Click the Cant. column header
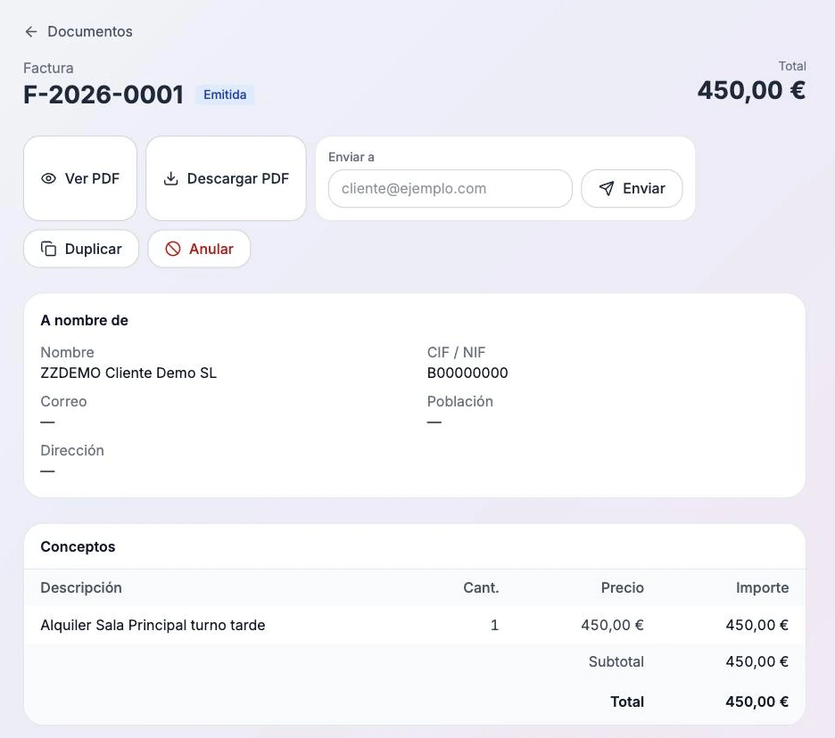The height and width of the screenshot is (738, 835). click(481, 587)
